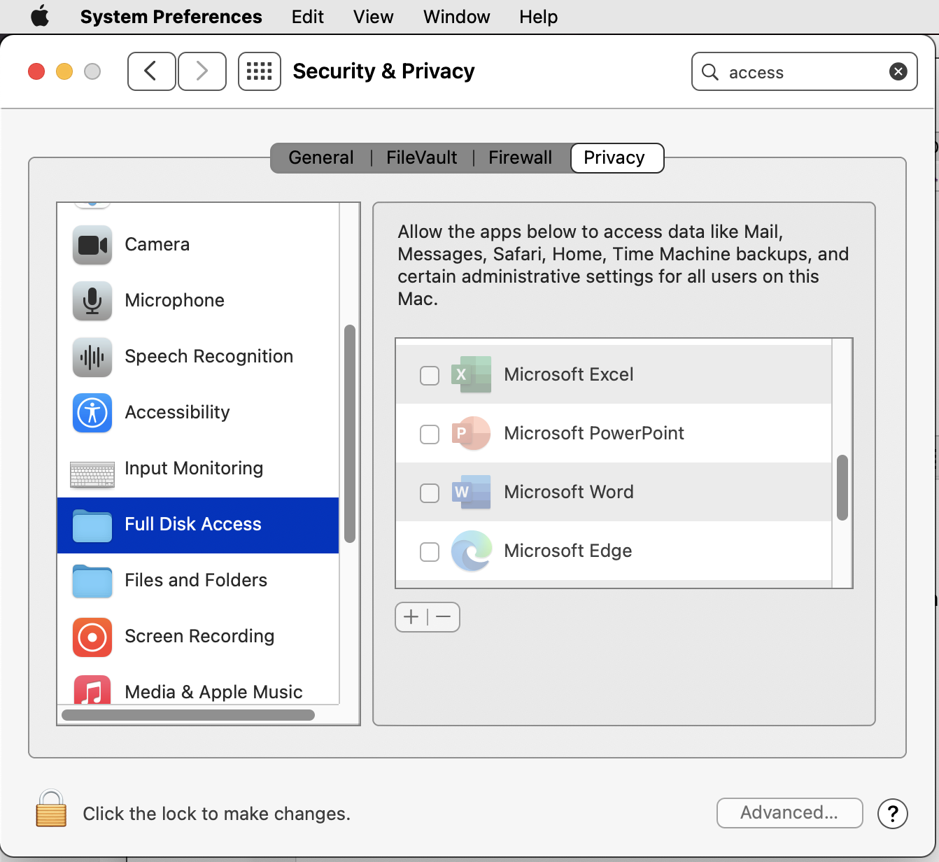Open help with the question mark button

tap(893, 814)
